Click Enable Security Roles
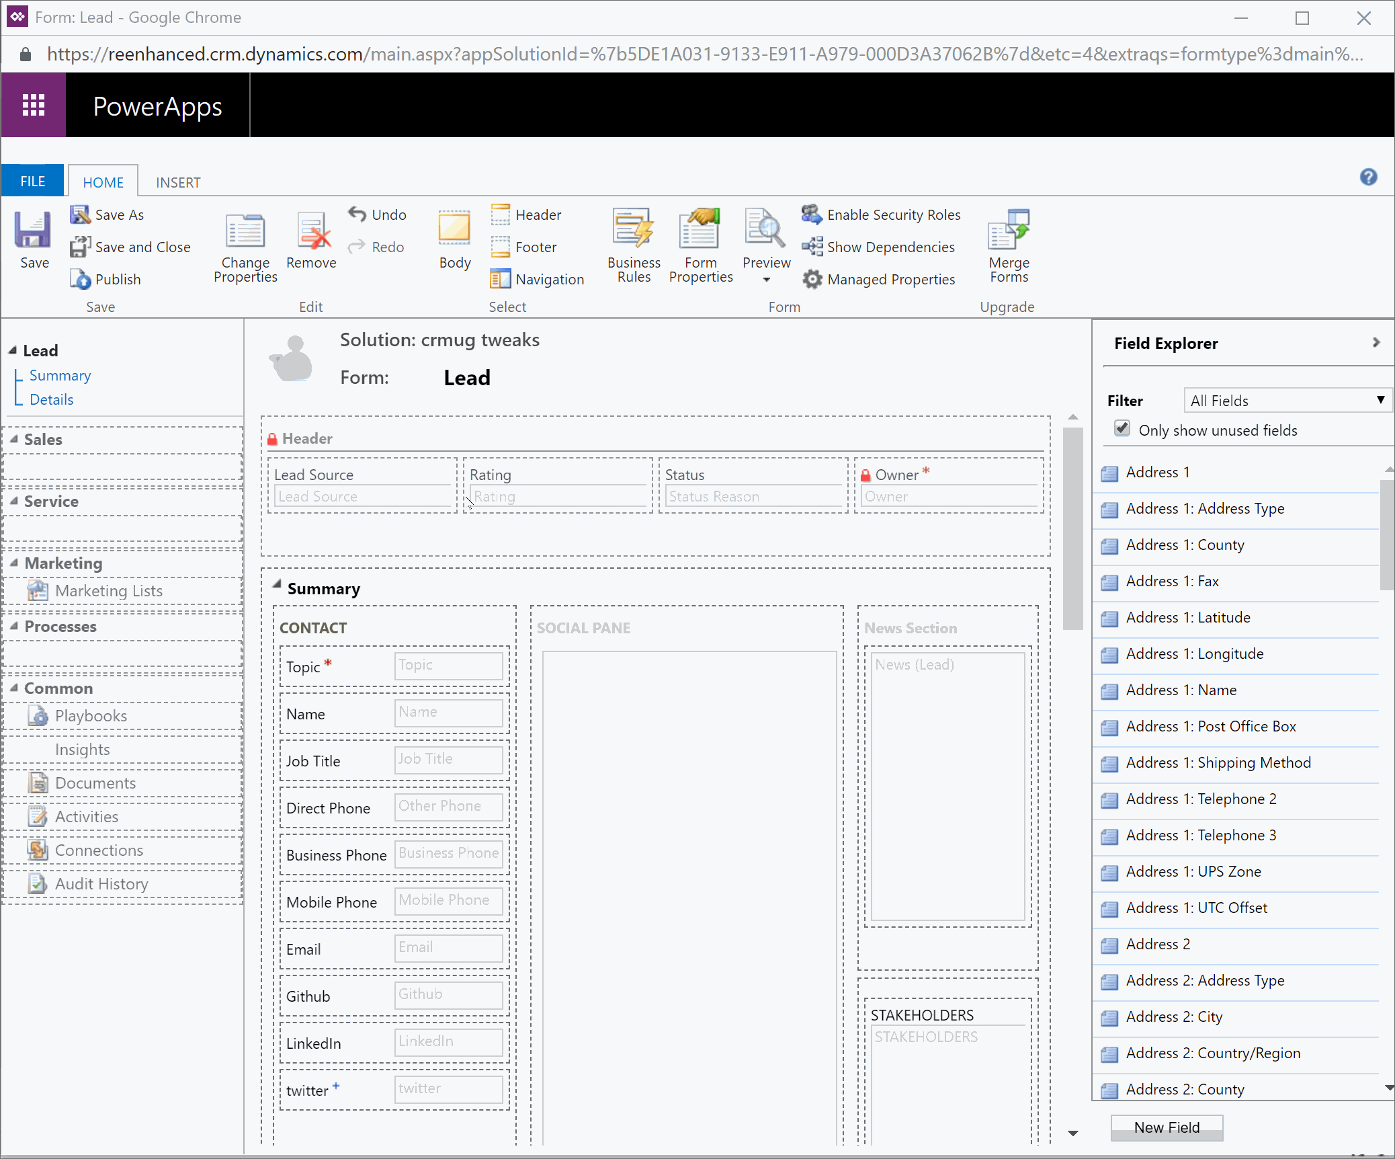Image resolution: width=1395 pixels, height=1159 pixels. 881,214
